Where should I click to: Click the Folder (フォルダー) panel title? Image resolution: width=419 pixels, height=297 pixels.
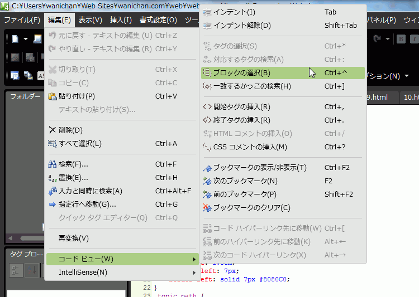[x=25, y=96]
